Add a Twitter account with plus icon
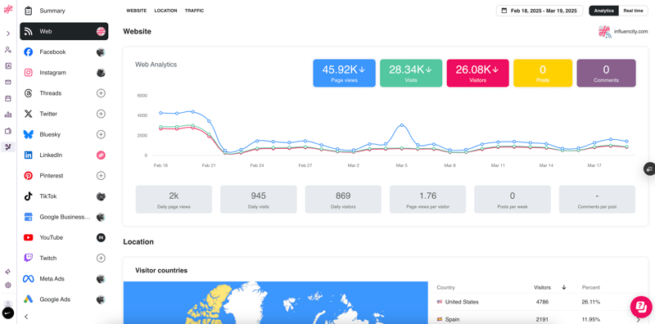 (101, 114)
